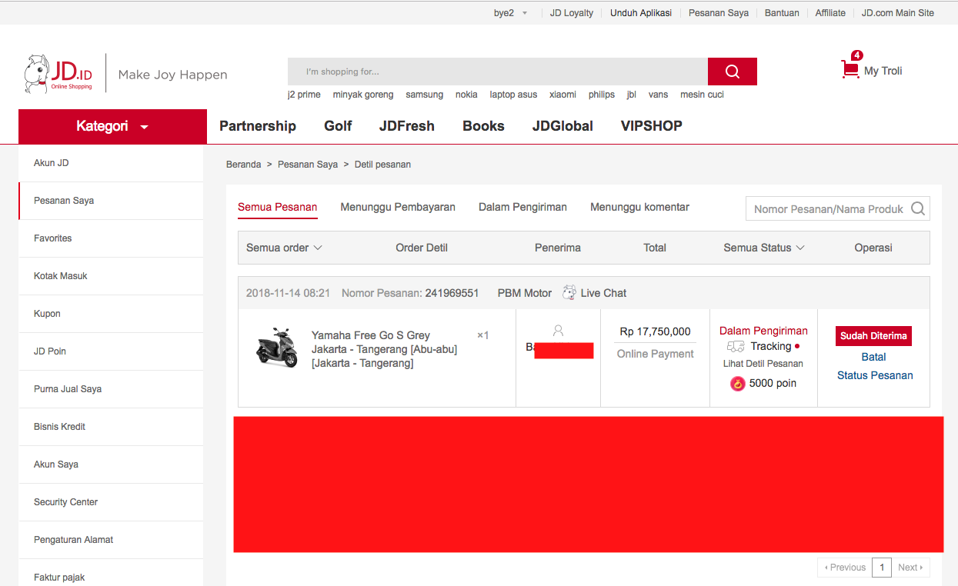The image size is (958, 586).
Task: Open JDGlobal in the navigation bar
Action: click(x=562, y=126)
